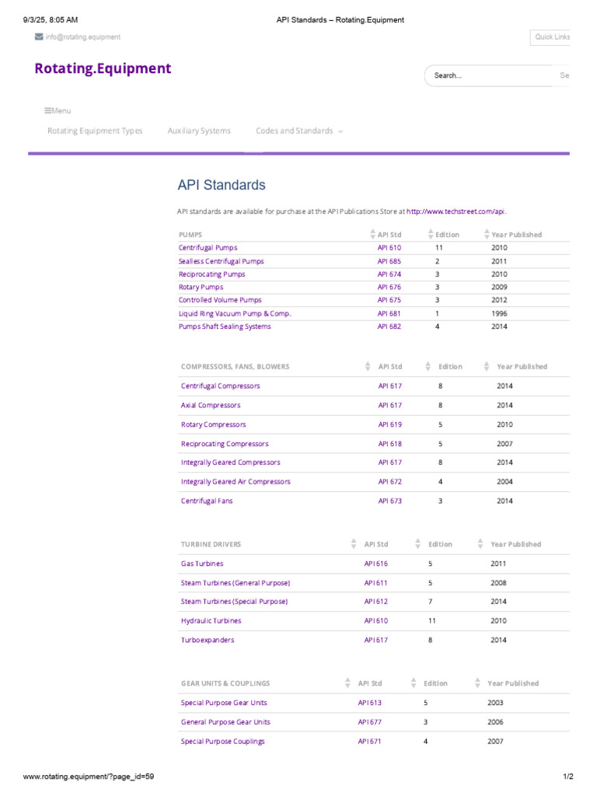The height and width of the screenshot is (796, 597).
Task: Click API 619 standard link
Action: click(390, 424)
